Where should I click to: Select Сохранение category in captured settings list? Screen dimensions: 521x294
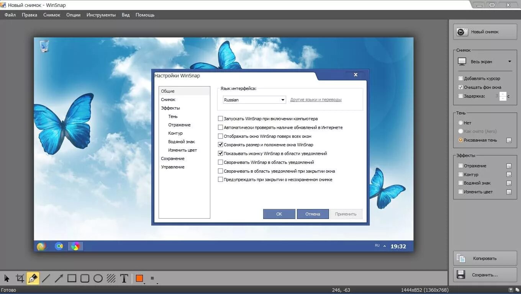click(173, 158)
